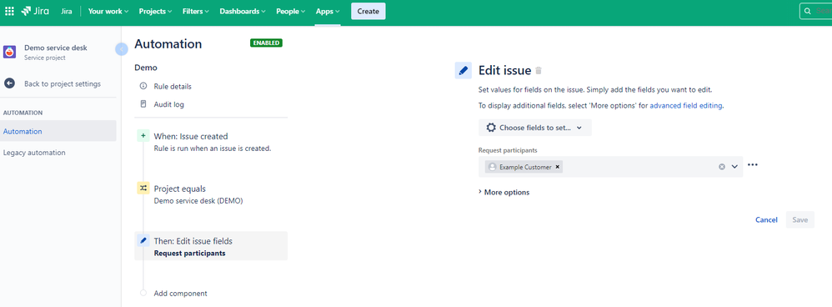Click Cancel
Image resolution: width=832 pixels, height=307 pixels.
tap(766, 220)
